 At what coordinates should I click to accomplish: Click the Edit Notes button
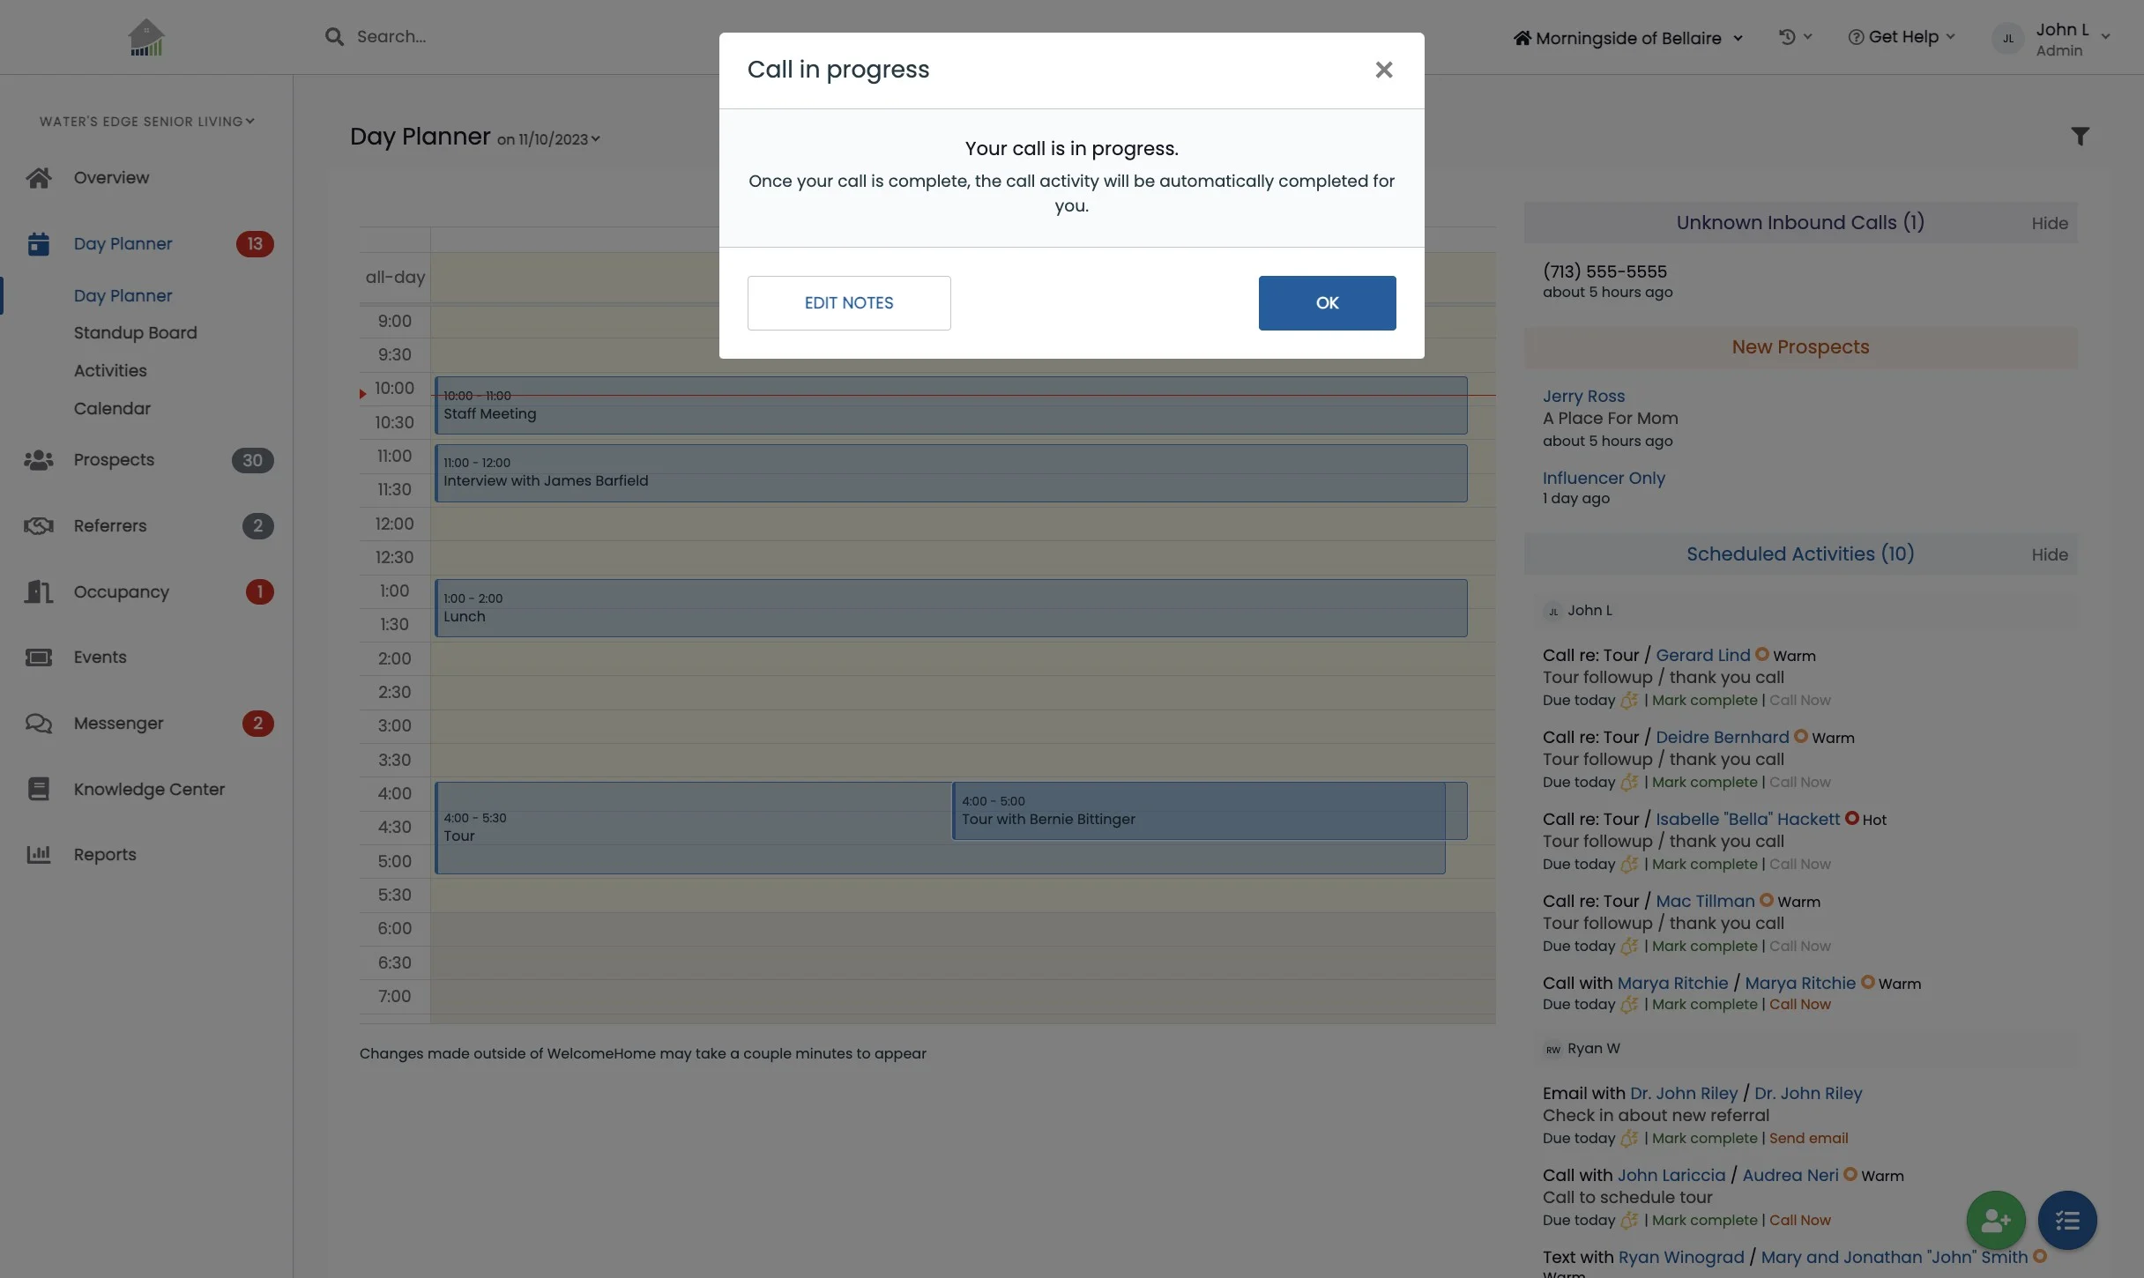pos(848,303)
